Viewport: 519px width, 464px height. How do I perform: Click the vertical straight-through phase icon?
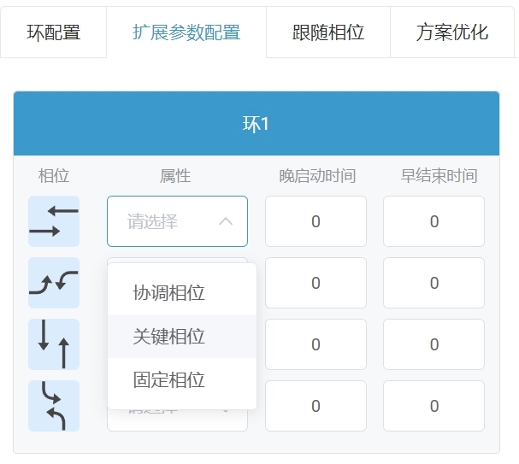point(54,344)
